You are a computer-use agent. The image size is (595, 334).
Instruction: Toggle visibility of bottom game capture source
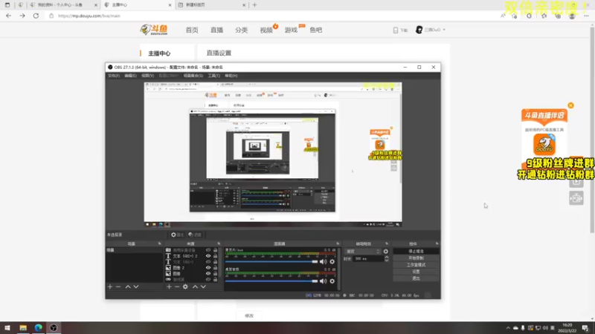208,280
